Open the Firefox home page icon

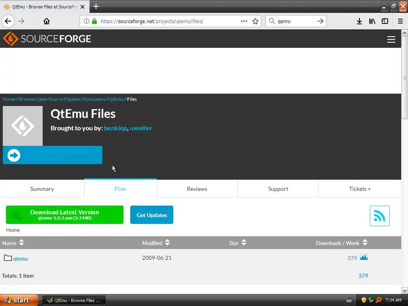click(47, 21)
